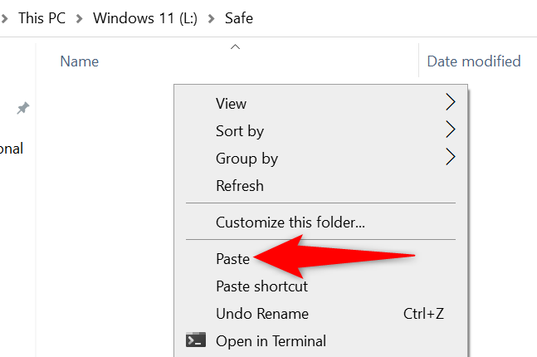The image size is (537, 357).
Task: Select the sidebar item ending in 'onal'
Action: 12,149
